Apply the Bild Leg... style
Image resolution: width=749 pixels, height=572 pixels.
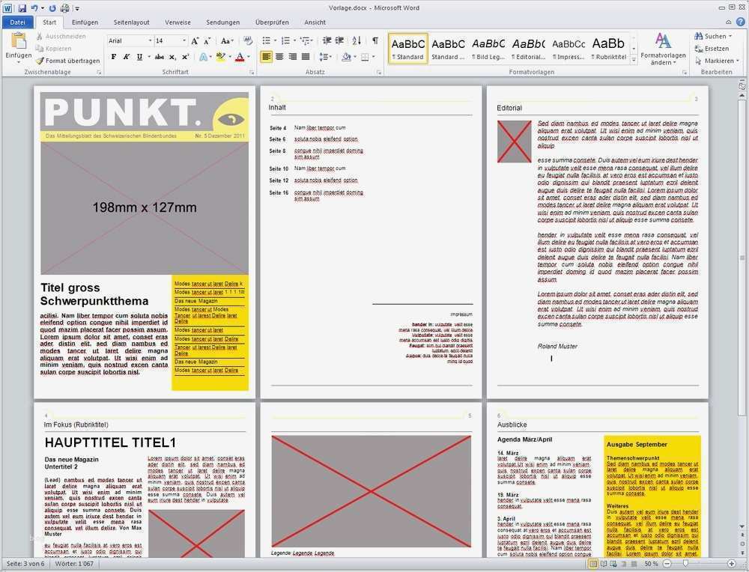[488, 49]
